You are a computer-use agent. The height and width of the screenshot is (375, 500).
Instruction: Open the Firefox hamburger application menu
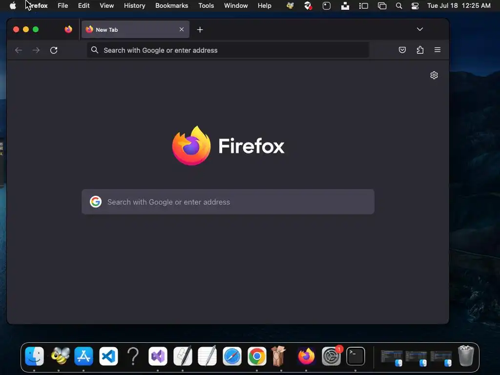(437, 50)
